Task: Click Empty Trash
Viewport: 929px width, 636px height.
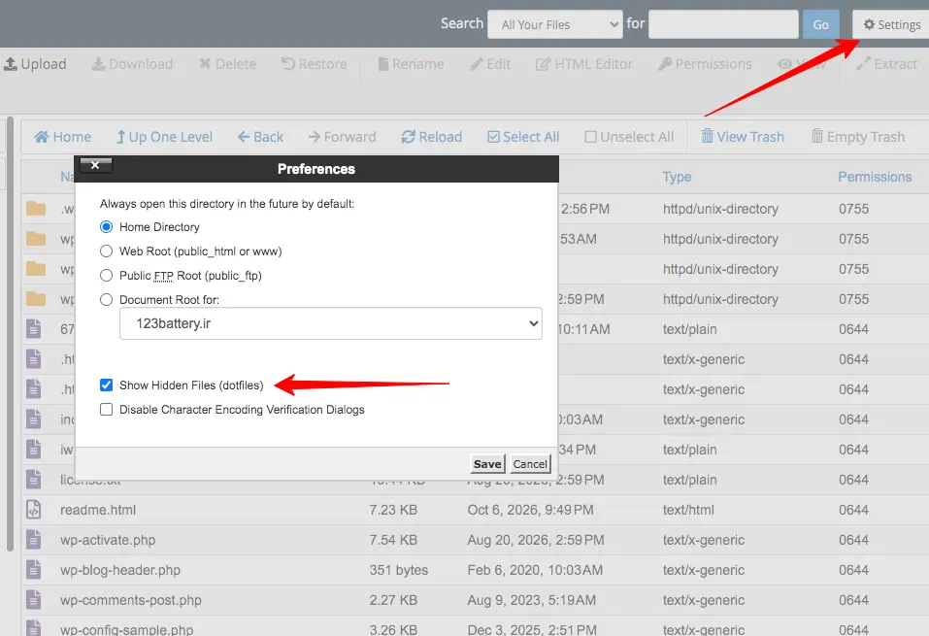Action: 858,137
